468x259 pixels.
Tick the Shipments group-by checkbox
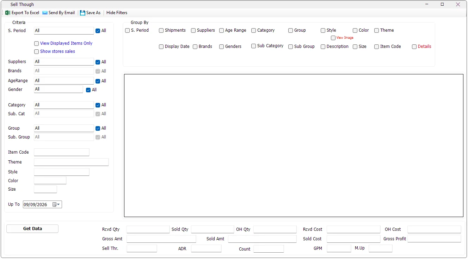pos(161,31)
